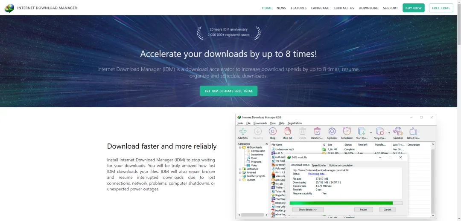
Task: Expand the Unfinished category tree node
Action: tap(239, 169)
